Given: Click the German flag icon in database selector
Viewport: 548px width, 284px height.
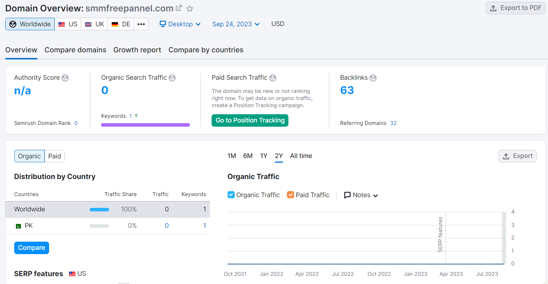Looking at the screenshot, I should pos(115,24).
